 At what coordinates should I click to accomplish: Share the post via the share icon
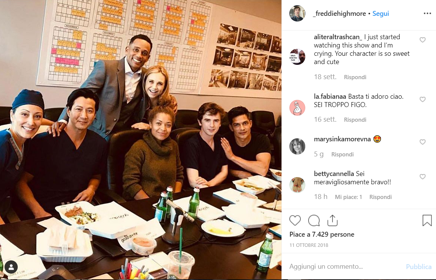[x=332, y=220]
